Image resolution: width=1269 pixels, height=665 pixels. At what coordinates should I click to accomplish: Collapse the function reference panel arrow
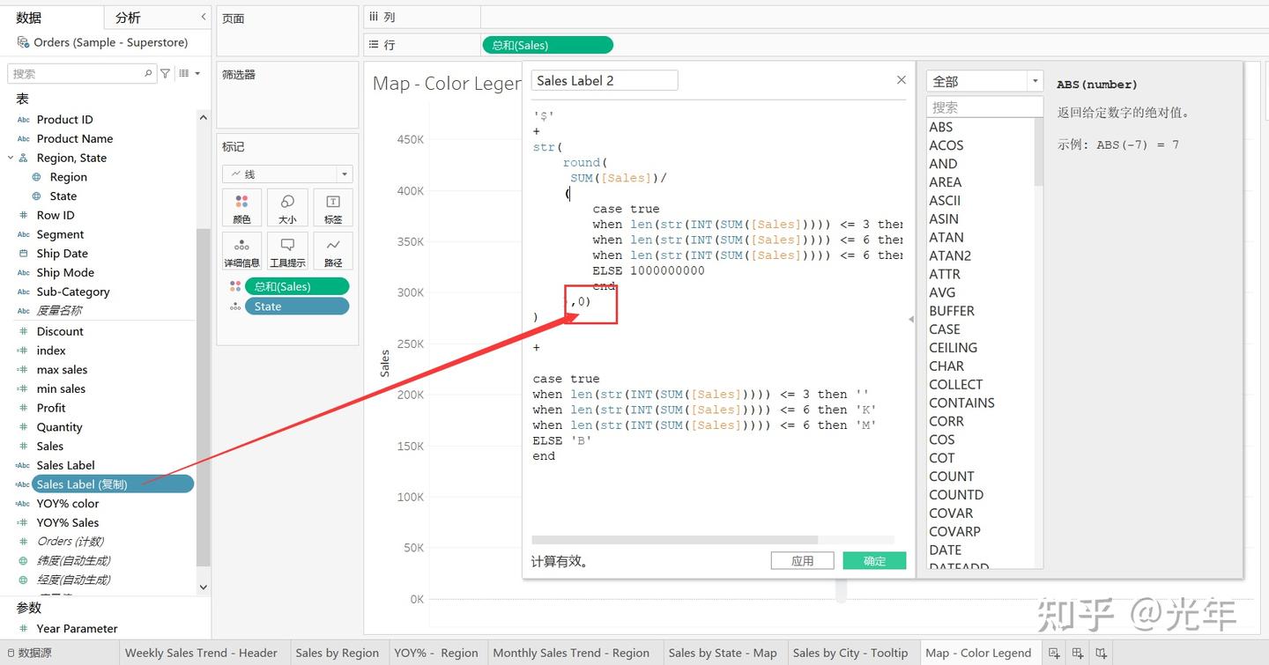911,320
